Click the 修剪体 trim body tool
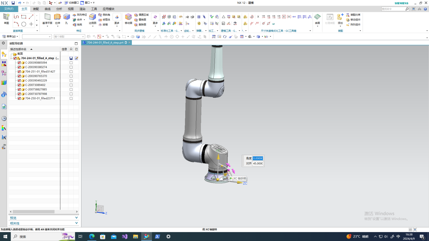 click(104, 20)
